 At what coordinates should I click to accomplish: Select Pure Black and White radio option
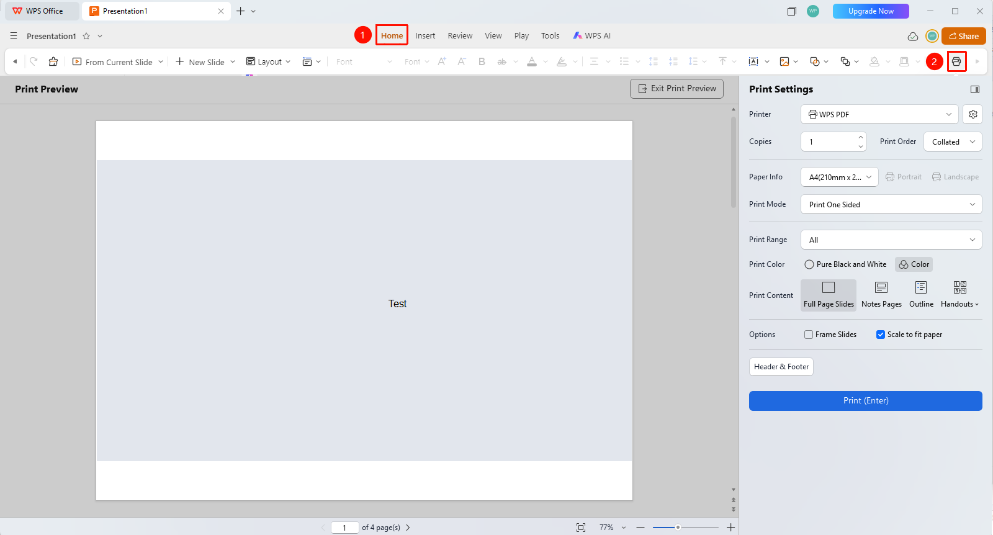(x=845, y=264)
